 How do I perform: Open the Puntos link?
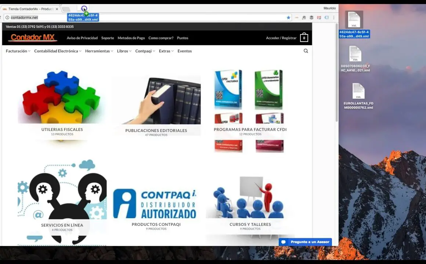pyautogui.click(x=183, y=38)
